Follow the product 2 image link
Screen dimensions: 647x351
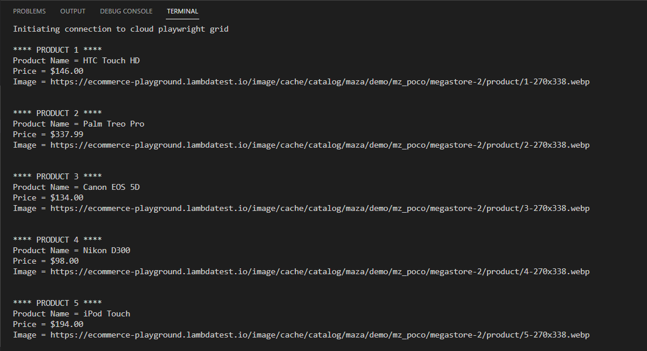coord(319,145)
